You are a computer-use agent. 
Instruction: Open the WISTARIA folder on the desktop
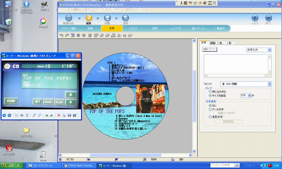tap(27, 132)
